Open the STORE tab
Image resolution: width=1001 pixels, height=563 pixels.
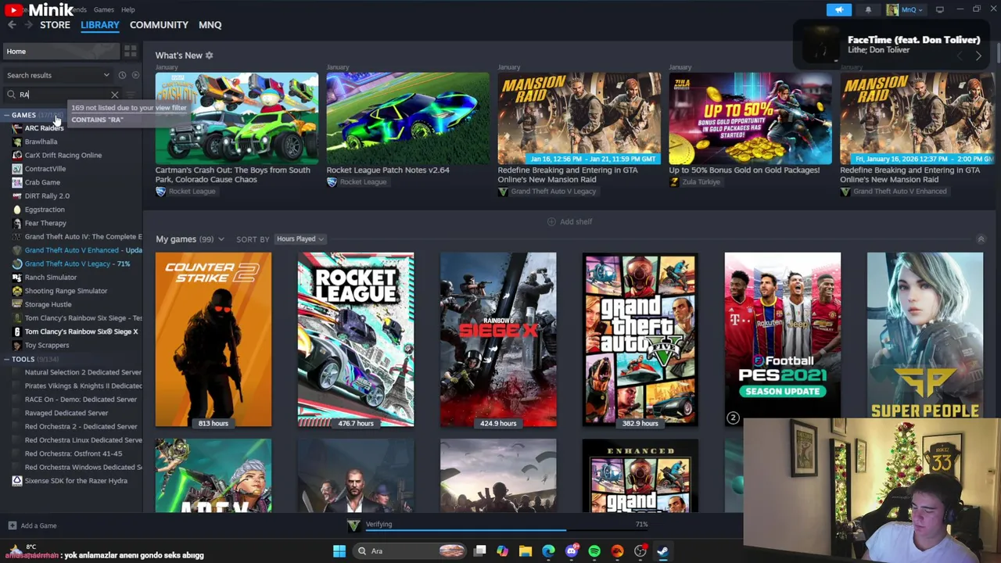[55, 25]
